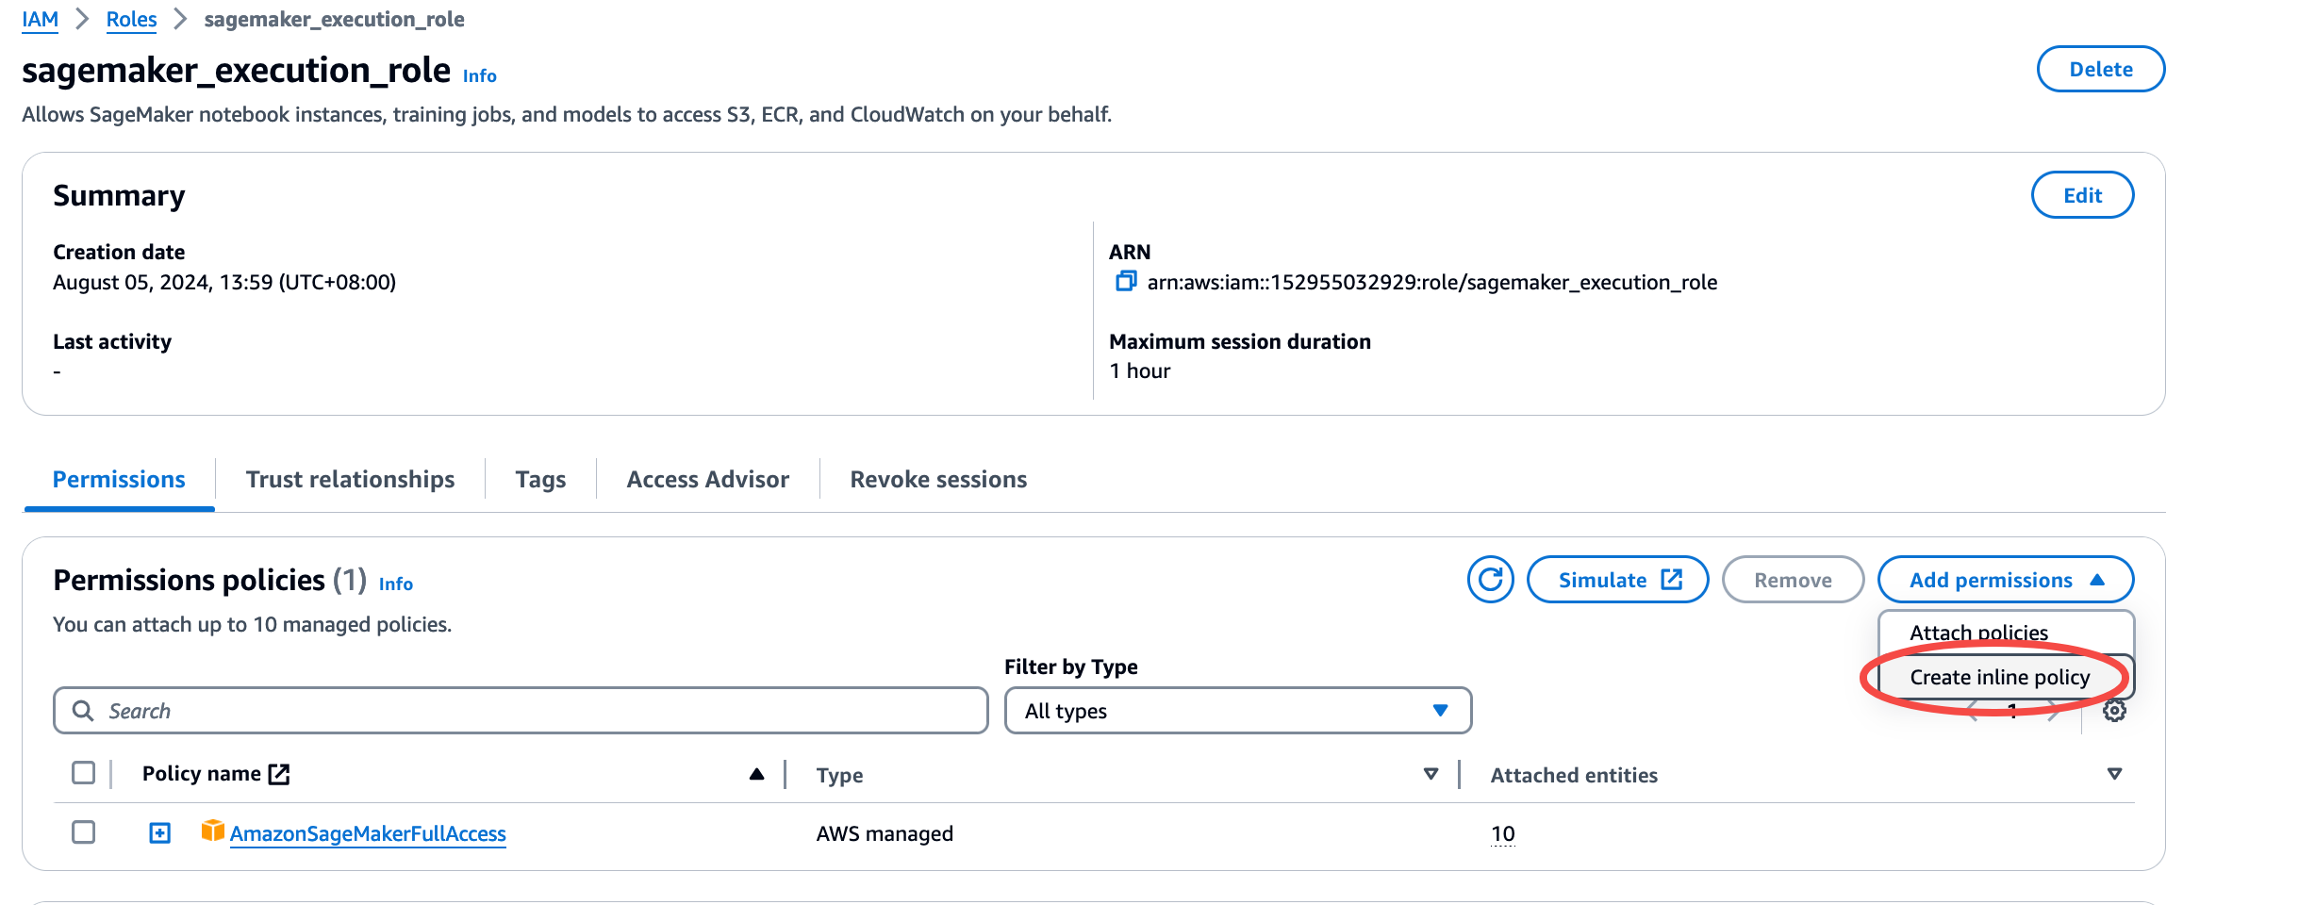Screen dimensions: 2299x905
Task: Click the ARN text value
Action: [x=1431, y=282]
